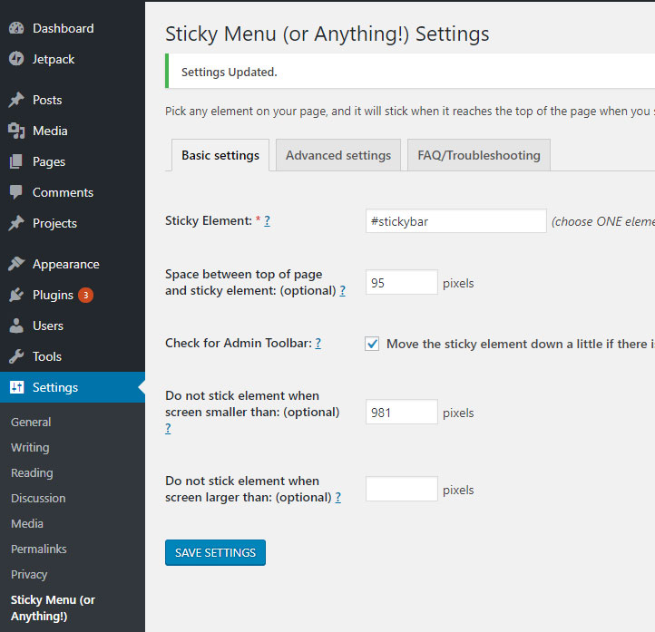The width and height of the screenshot is (655, 632).
Task: Click the Plugins plug icon
Action: coord(16,295)
